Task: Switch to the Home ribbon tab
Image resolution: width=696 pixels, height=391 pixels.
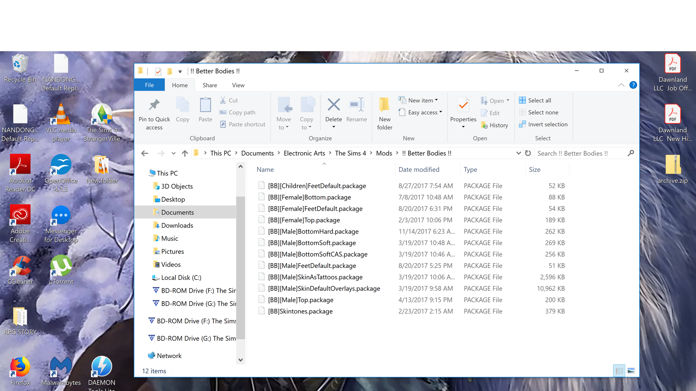Action: [180, 85]
